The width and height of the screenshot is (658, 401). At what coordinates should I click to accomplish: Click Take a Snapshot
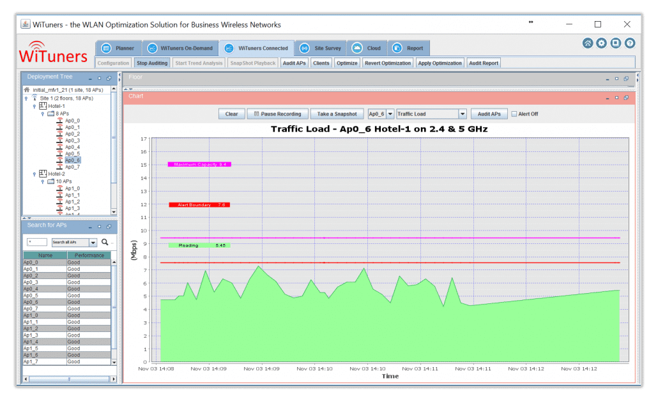(x=337, y=114)
